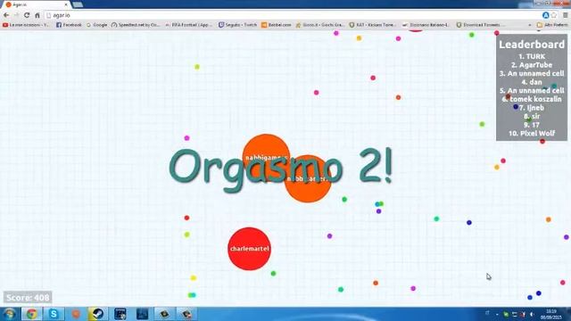Close the Agar.io tab
571x321 pixels.
66,4
